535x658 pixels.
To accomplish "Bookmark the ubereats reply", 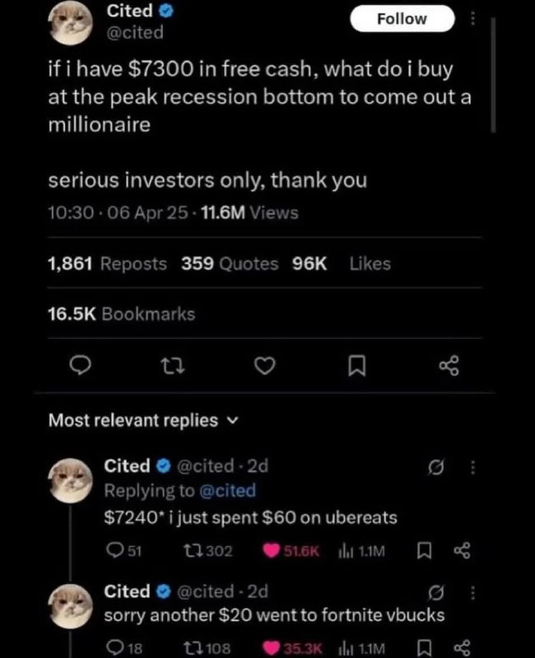I will (424, 550).
